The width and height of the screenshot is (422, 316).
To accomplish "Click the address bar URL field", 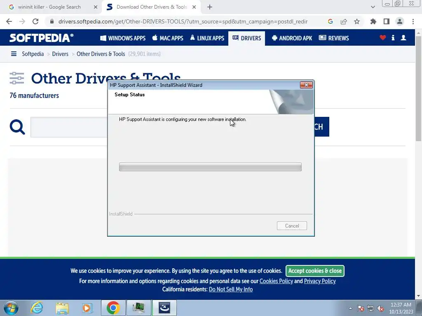I will tap(183, 21).
